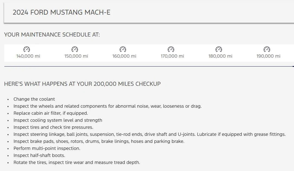Select the 190,000 mi text label

(x=268, y=56)
